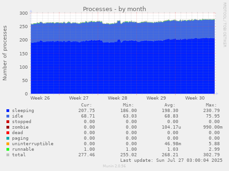Click the runnable legend color swatch
This screenshot has height=171, width=229.
8,149
